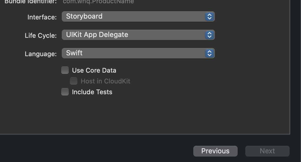This screenshot has height=162, width=301.
Task: Click the com.whq.ProductName bundle identifier text
Action: click(98, 2)
